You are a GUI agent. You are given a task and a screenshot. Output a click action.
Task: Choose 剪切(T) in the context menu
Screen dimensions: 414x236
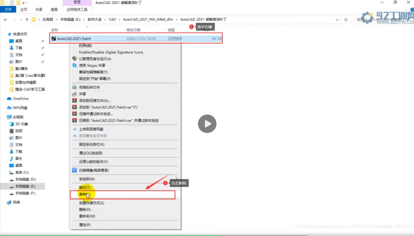[84, 187]
